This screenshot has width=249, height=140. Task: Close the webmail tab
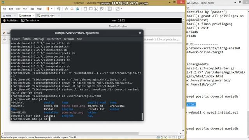33,16
